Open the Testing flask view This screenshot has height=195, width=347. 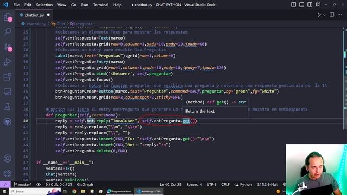tap(8, 107)
